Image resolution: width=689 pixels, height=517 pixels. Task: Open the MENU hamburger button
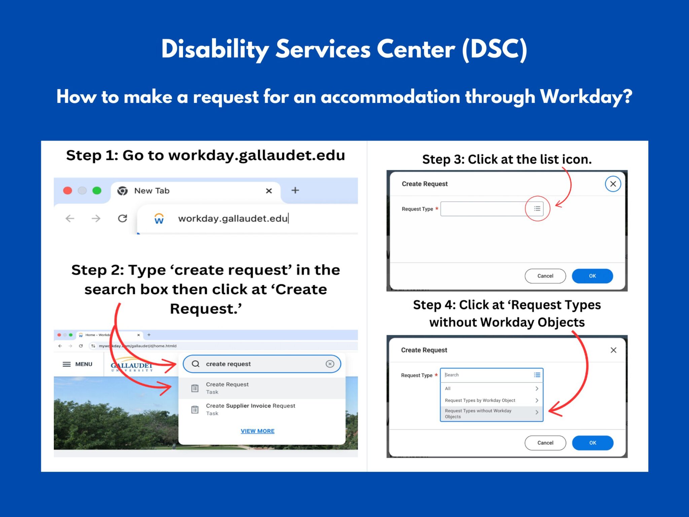point(77,364)
